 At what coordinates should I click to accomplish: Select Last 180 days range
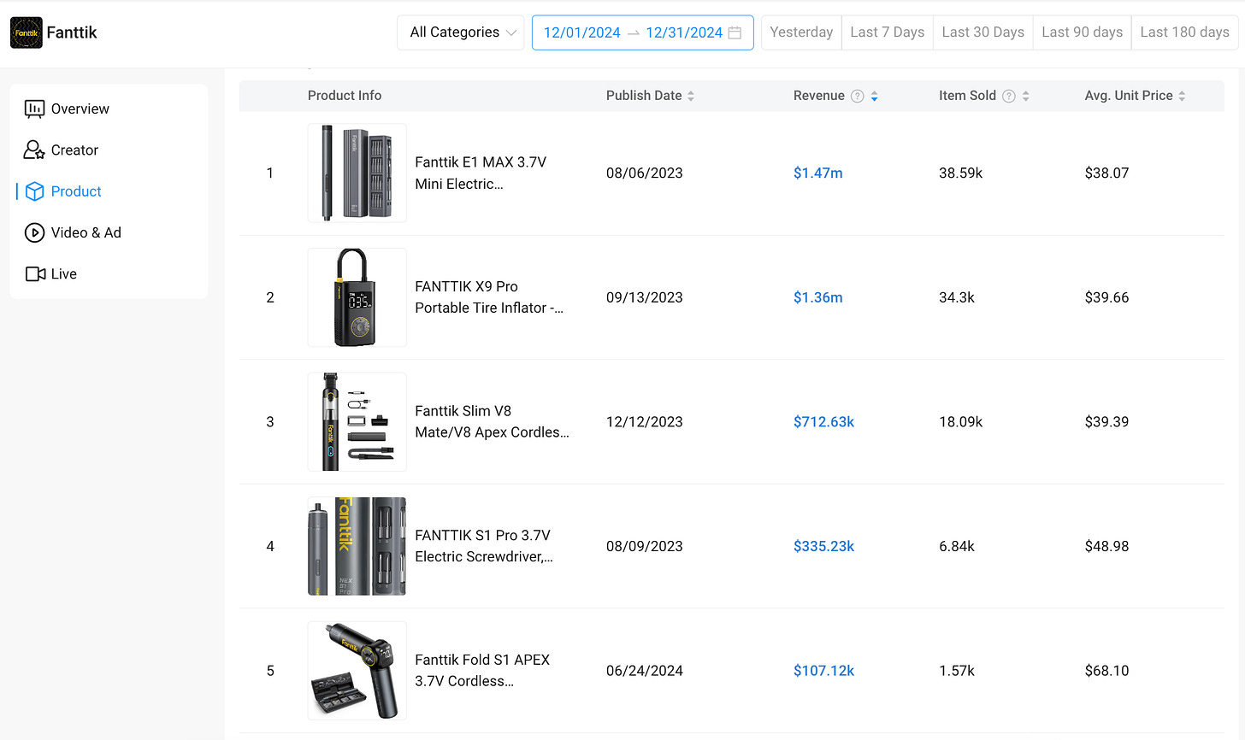(x=1185, y=32)
